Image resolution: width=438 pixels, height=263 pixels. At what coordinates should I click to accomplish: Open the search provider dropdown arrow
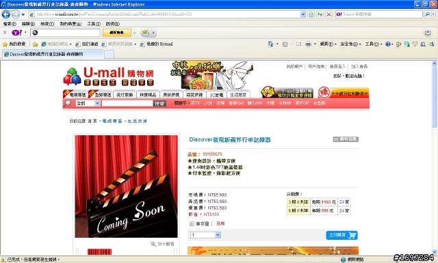[434, 14]
